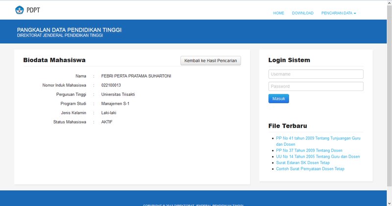
Task: Open Contoh Surat Pernyataan Dosen Tetap link
Action: click(x=310, y=169)
